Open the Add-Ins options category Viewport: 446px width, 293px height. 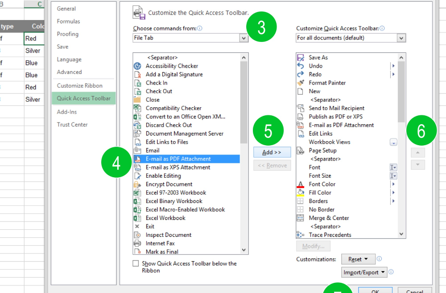coord(67,112)
